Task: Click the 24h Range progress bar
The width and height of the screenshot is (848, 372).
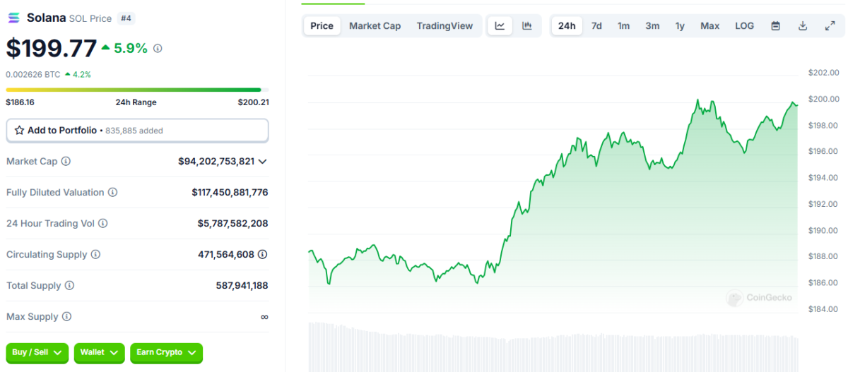Action: pos(134,90)
